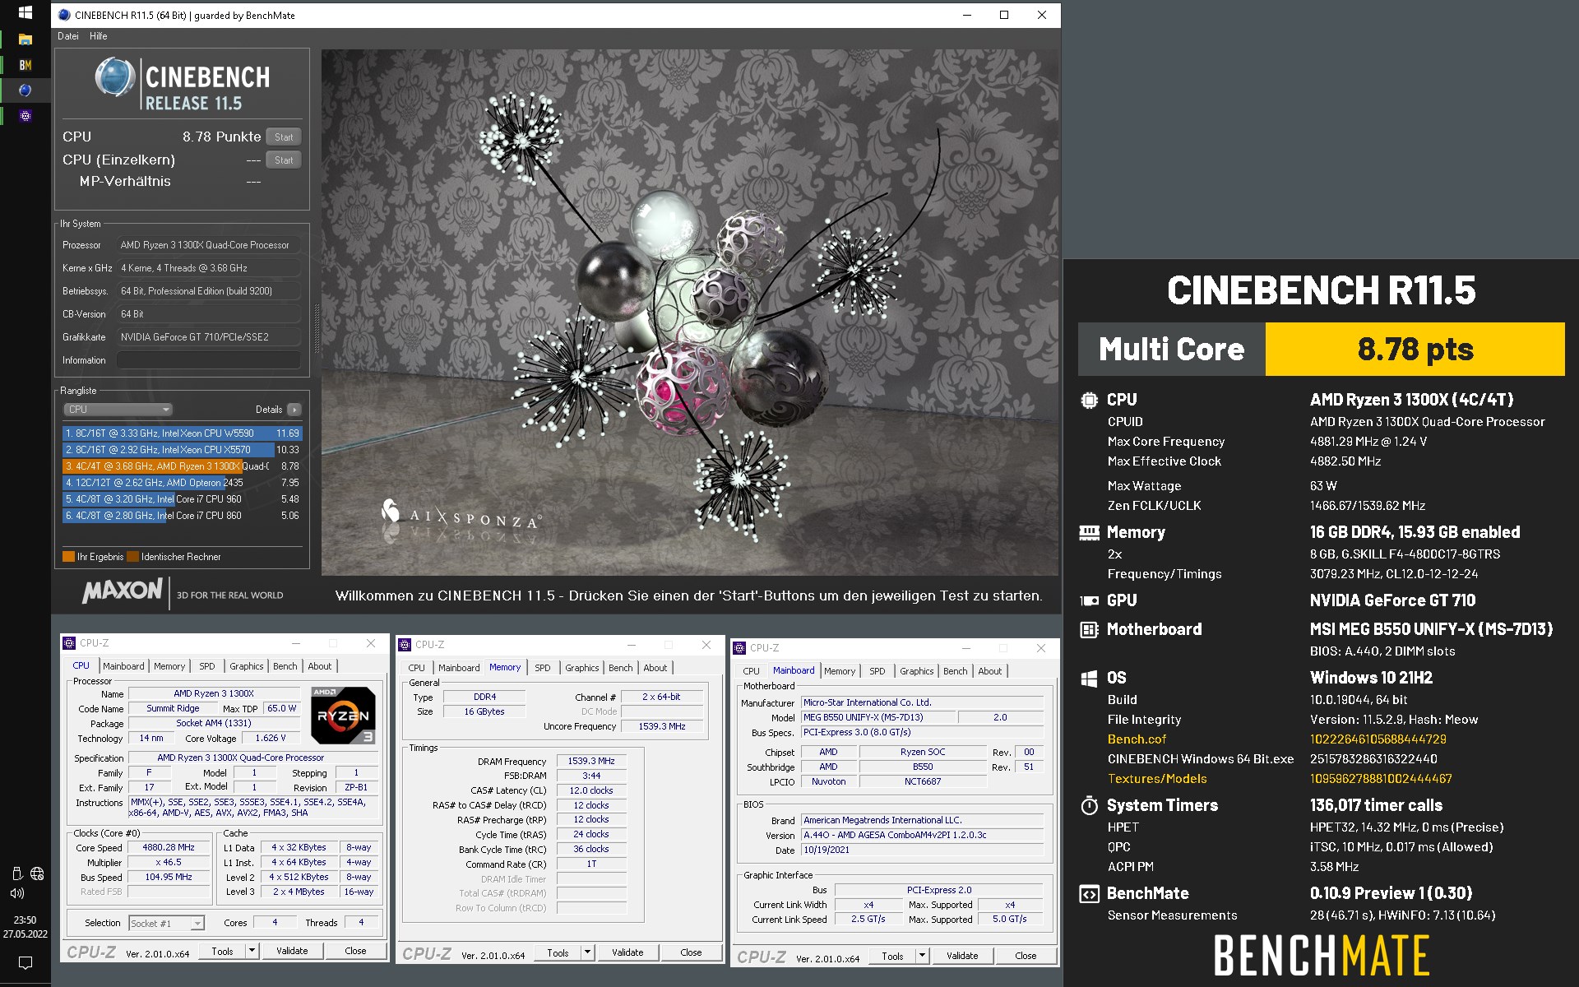Start the CPU multi-core benchmark
1579x987 pixels.
(x=284, y=137)
